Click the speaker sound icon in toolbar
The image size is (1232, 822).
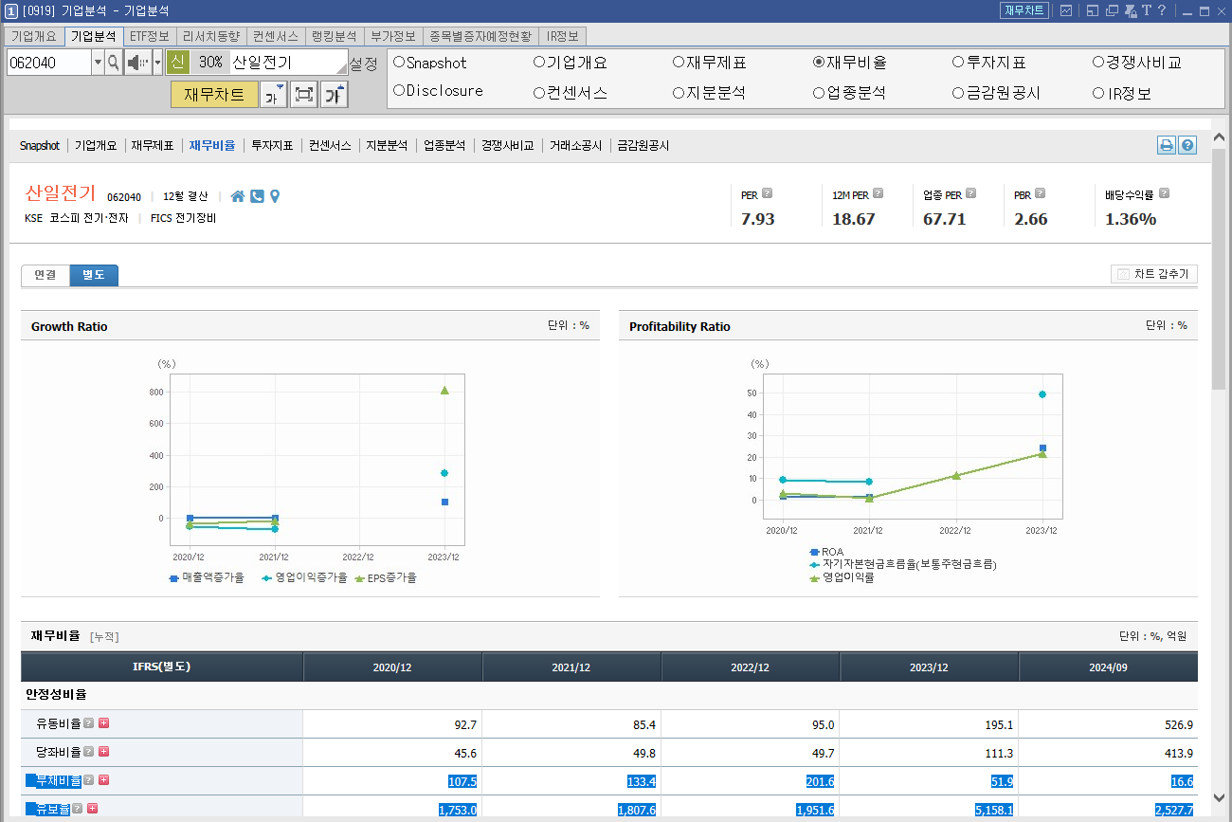[x=137, y=63]
